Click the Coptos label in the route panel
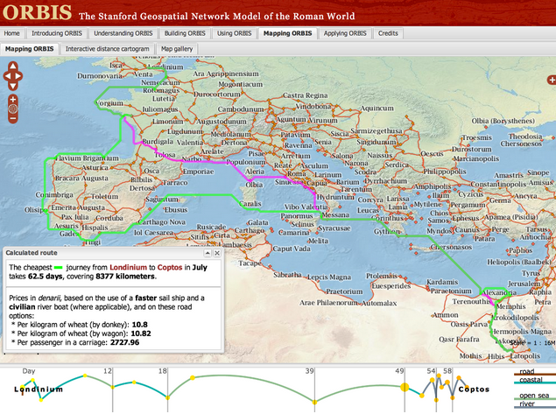This screenshot has width=556, height=414. (170, 268)
